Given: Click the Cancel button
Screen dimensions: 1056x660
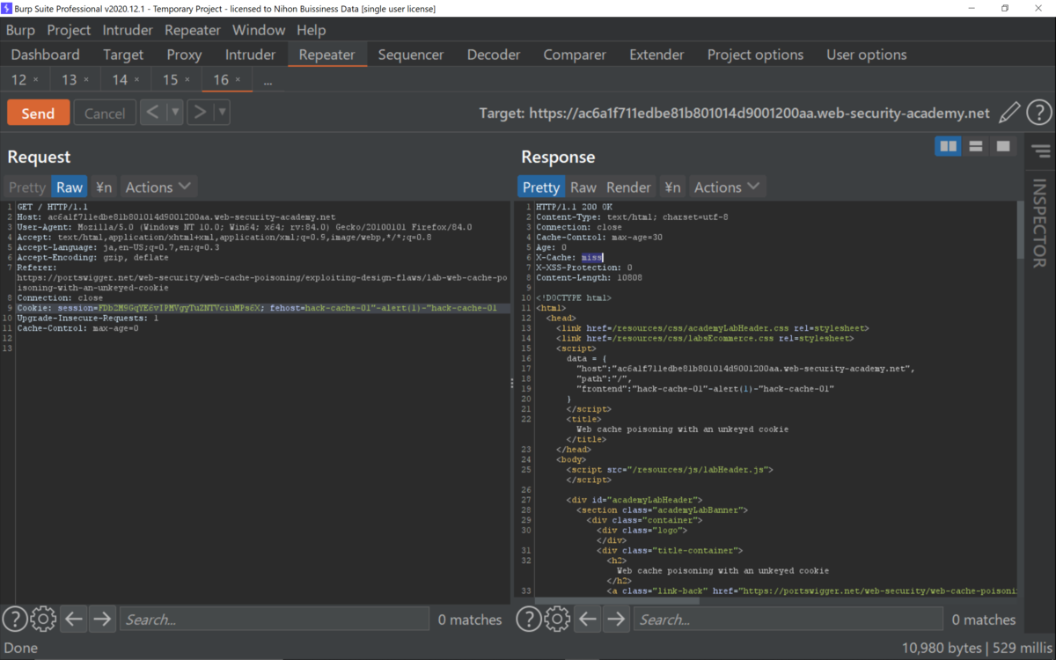Looking at the screenshot, I should point(105,114).
